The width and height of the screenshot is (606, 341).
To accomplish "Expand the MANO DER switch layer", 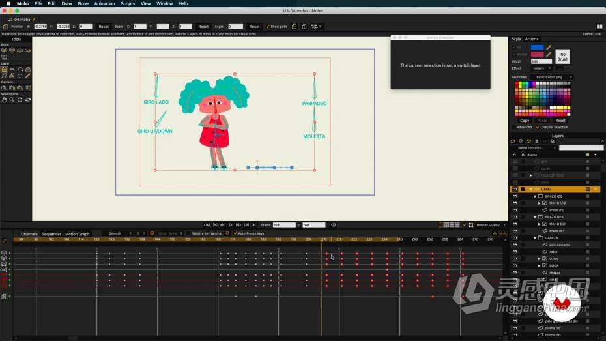I will 540,224.
